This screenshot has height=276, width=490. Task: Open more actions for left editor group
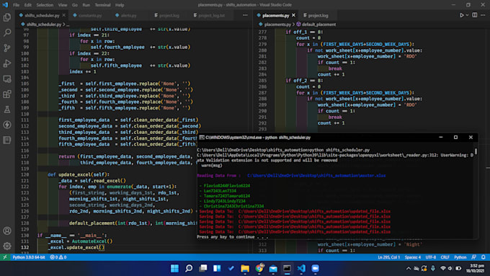245,15
